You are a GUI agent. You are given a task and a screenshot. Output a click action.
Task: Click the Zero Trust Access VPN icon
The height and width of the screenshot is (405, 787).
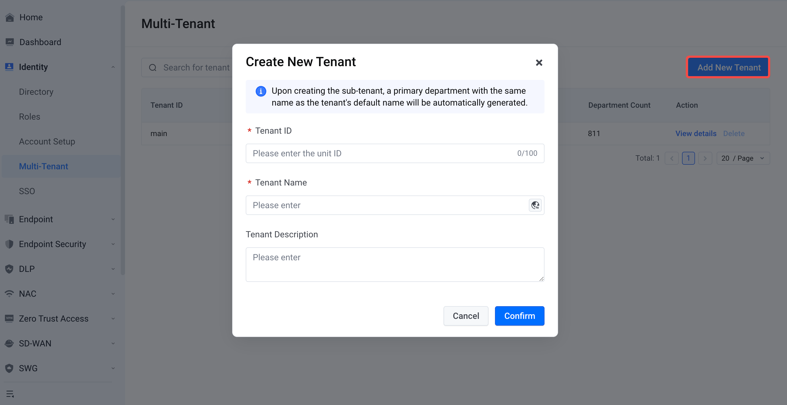[9, 318]
